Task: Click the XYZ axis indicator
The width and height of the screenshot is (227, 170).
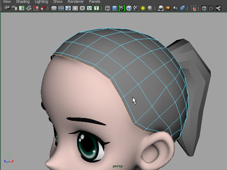Action: coord(9,158)
